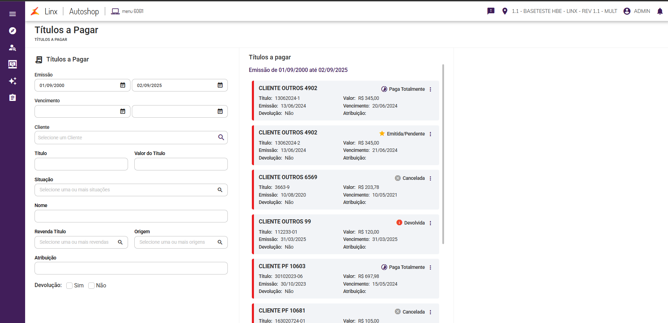Click the vencimento date 31/03/2025
The width and height of the screenshot is (668, 323).
[x=385, y=239]
